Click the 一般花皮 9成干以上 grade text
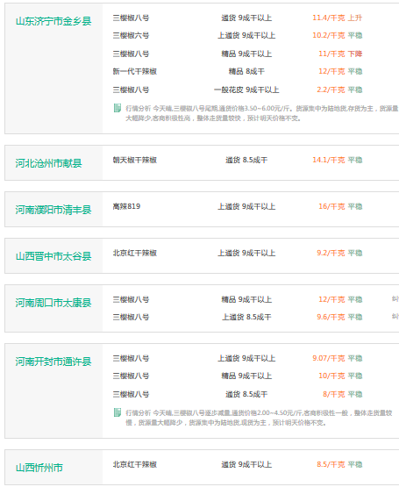The height and width of the screenshot is (487, 399). click(x=246, y=90)
